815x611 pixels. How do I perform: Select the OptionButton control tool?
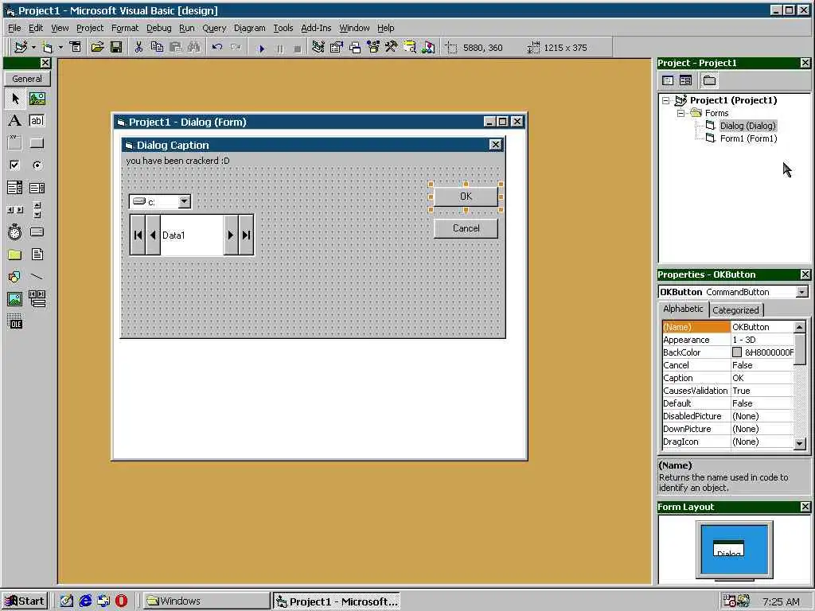(37, 165)
